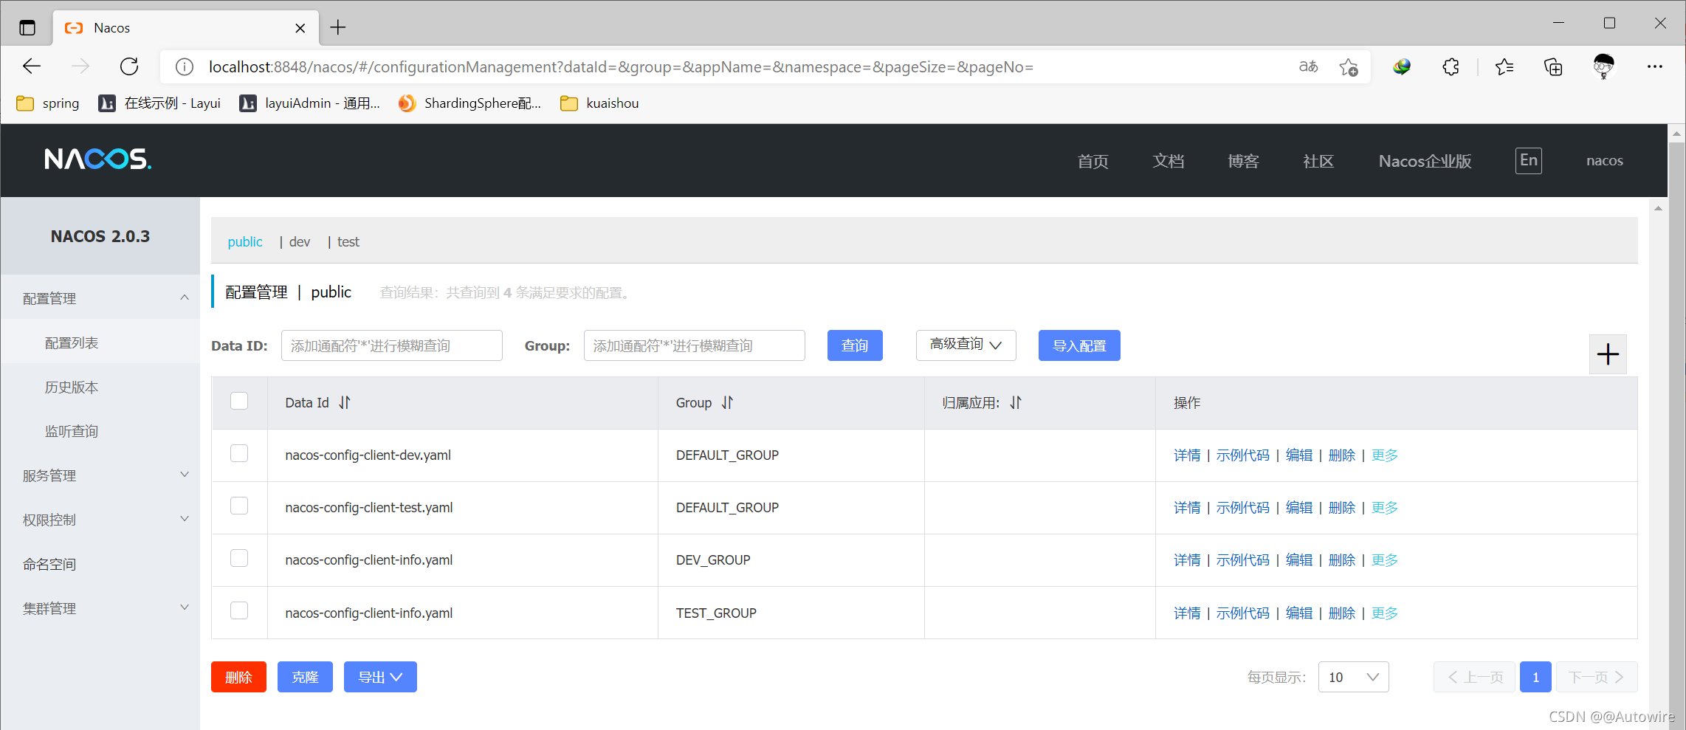
Task: Expand the 服务管理 sidebar section
Action: pos(100,475)
